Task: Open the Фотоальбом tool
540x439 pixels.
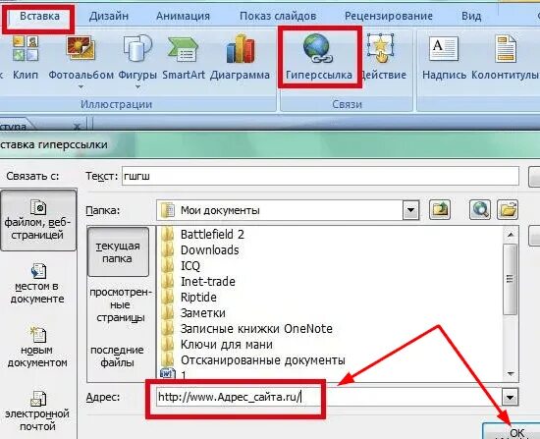Action: [81, 58]
